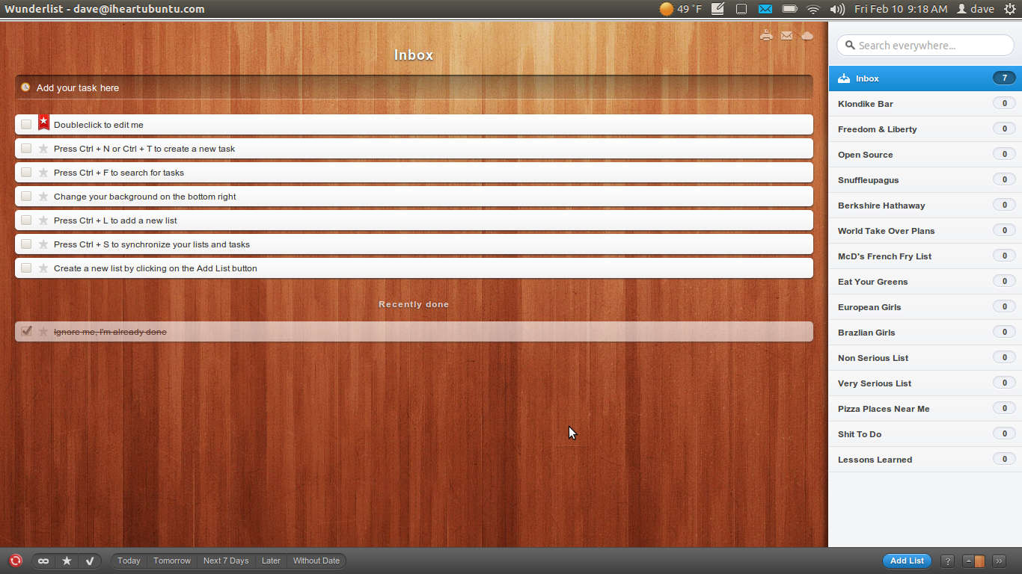The image size is (1022, 574).
Task: Collapse the sidebar with double-arrow button
Action: click(999, 561)
